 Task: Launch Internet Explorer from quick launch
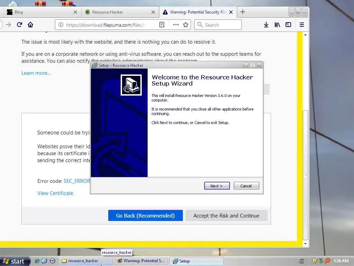37,261
